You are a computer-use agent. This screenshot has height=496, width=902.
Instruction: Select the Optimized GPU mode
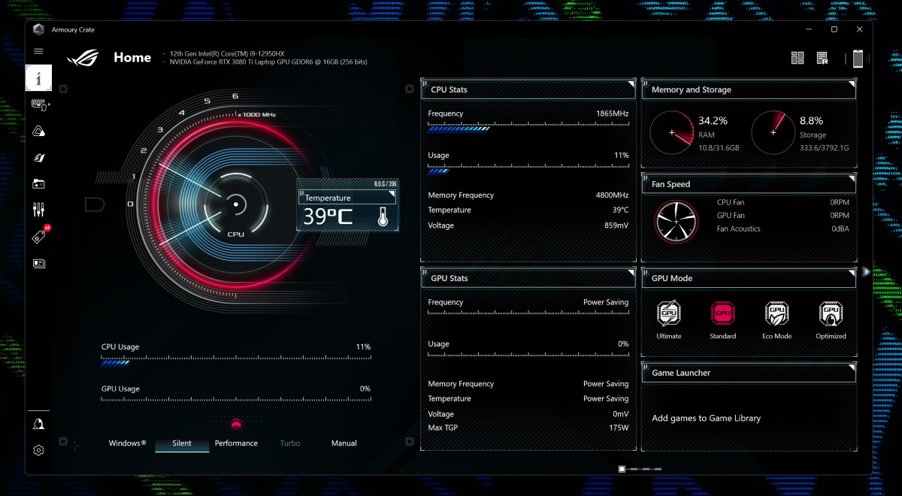[831, 318]
